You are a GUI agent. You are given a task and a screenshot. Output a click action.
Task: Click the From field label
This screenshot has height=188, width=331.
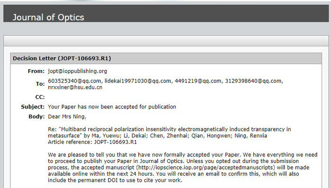click(x=36, y=72)
